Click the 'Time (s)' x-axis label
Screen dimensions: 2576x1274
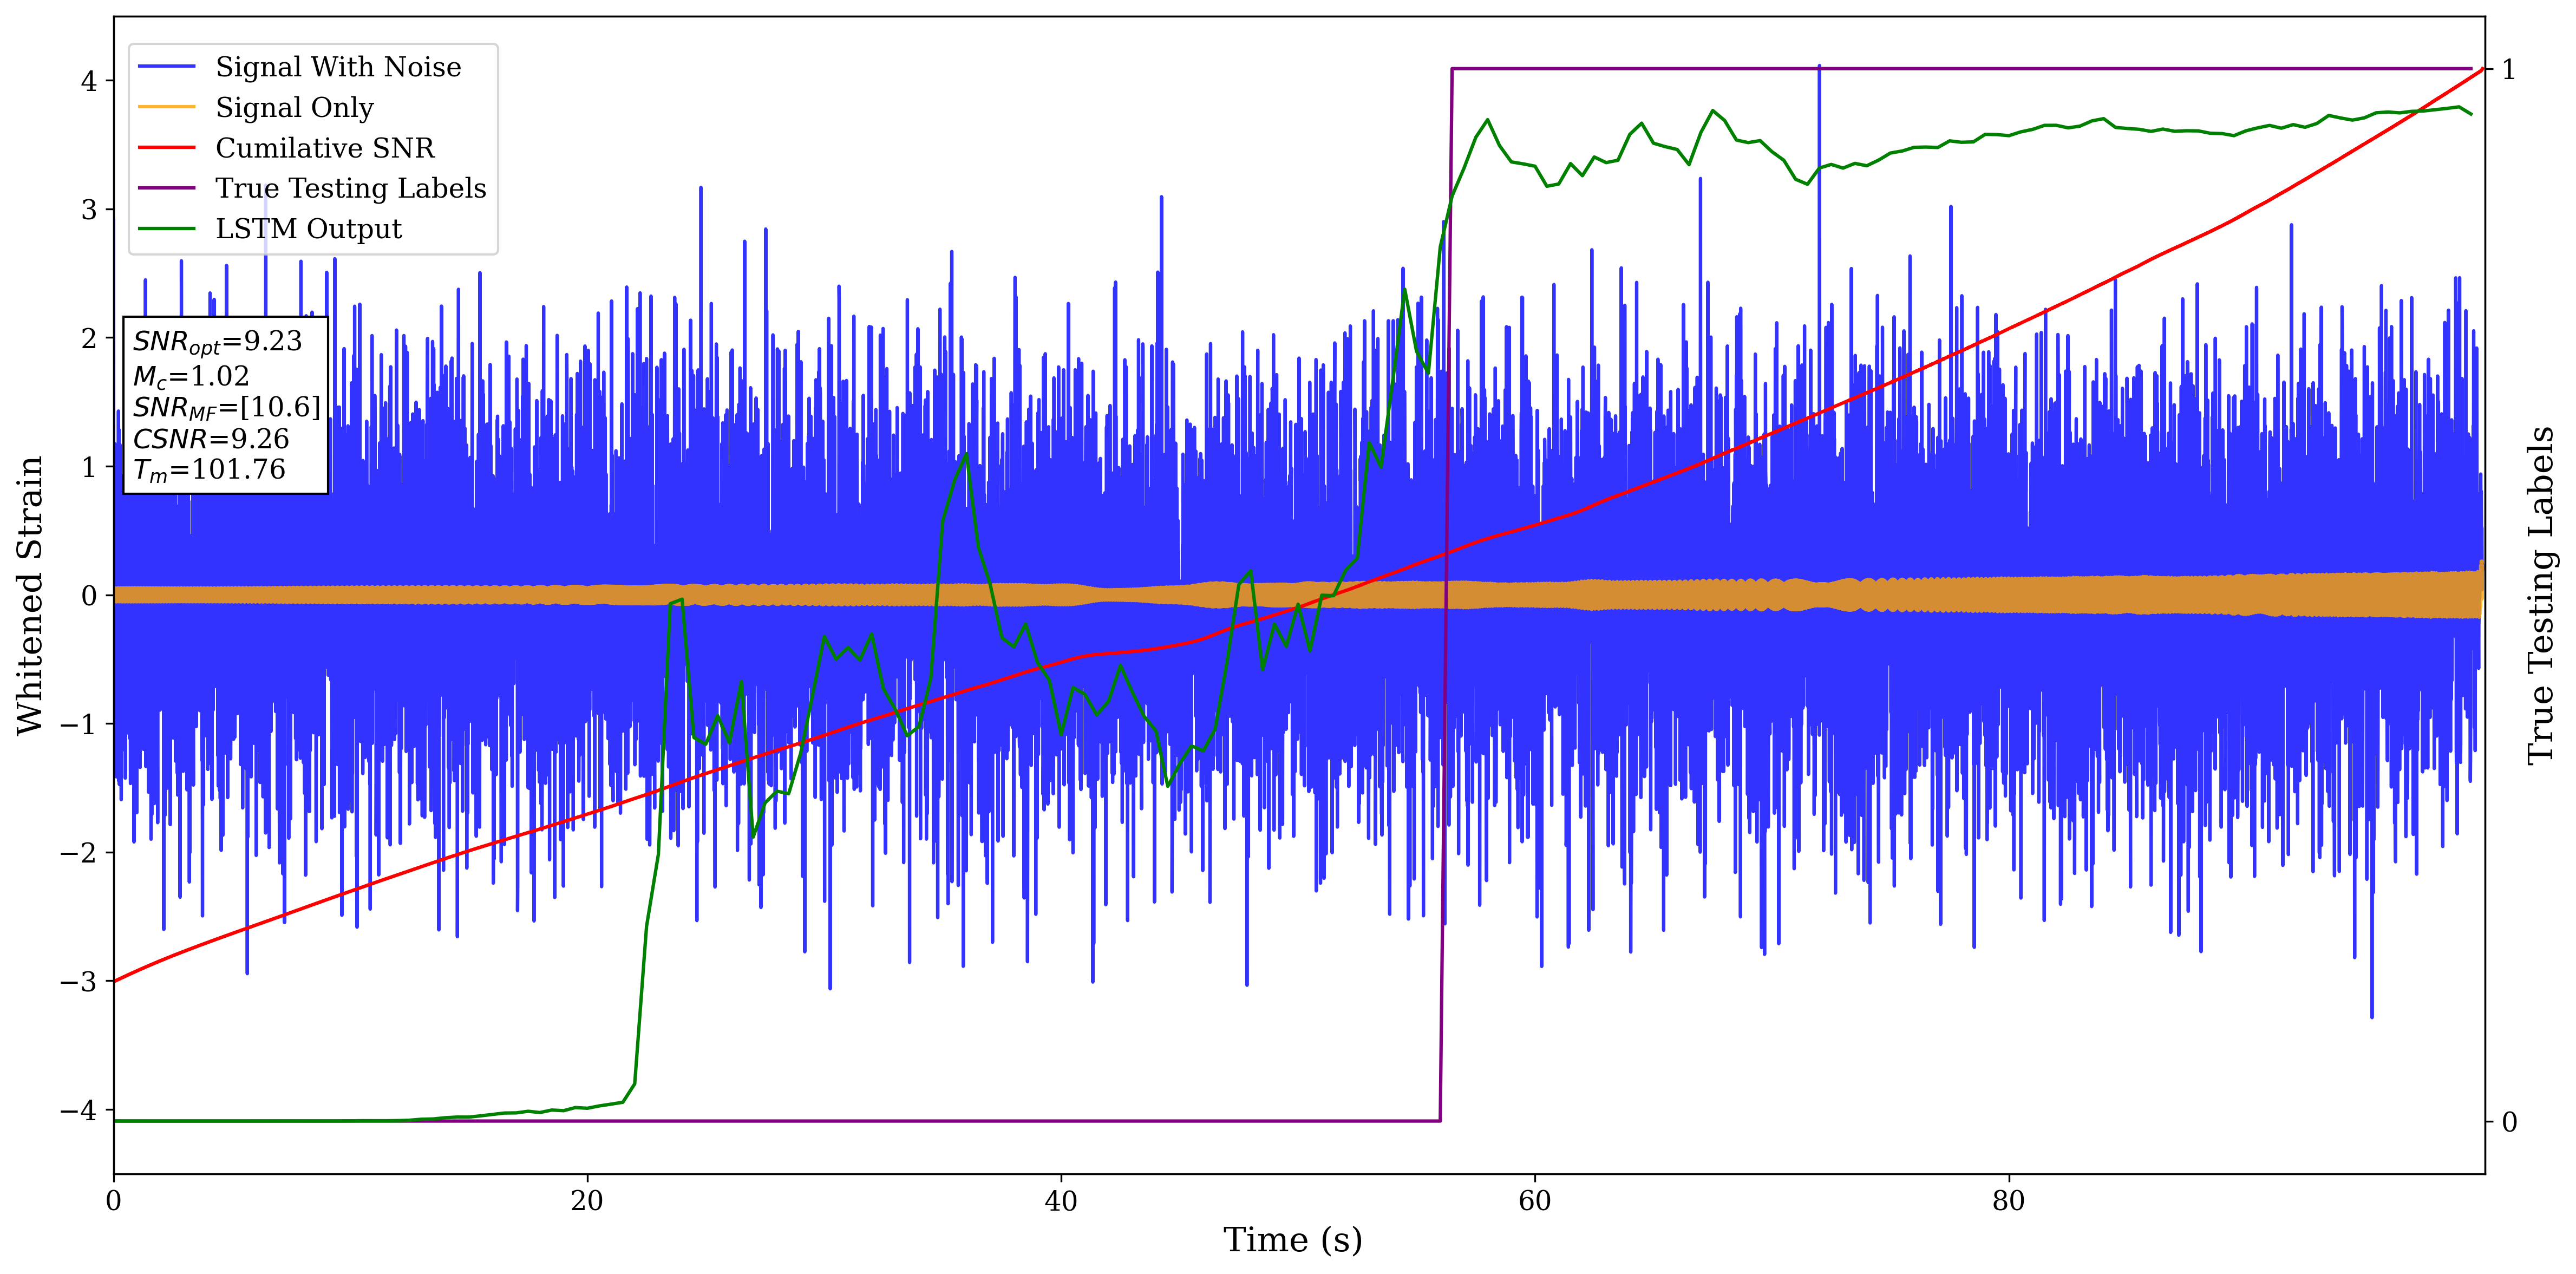point(1292,1240)
